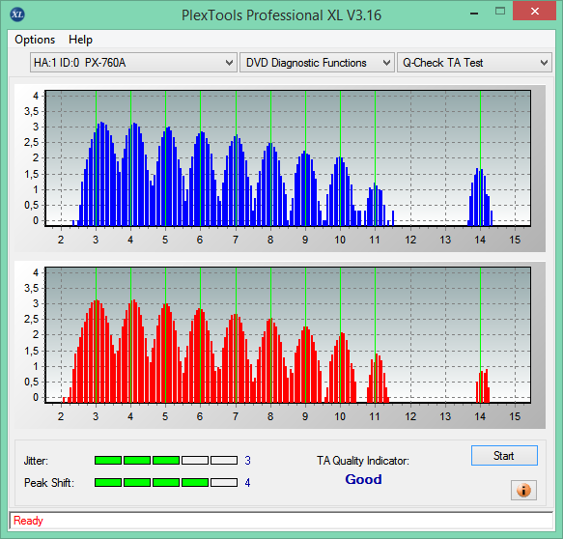Close the PlexTools Professional XL window
This screenshot has height=539, width=563.
(x=534, y=12)
